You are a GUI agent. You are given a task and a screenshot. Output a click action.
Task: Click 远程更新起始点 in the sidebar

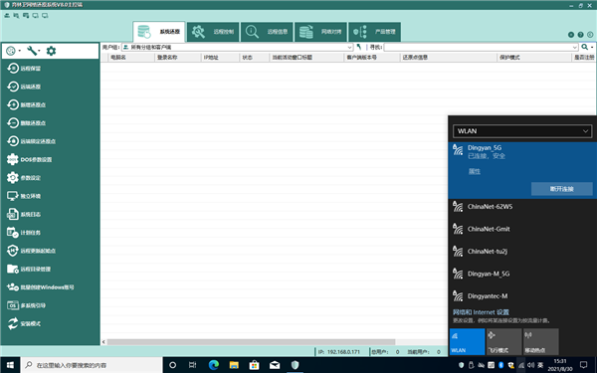point(31,251)
